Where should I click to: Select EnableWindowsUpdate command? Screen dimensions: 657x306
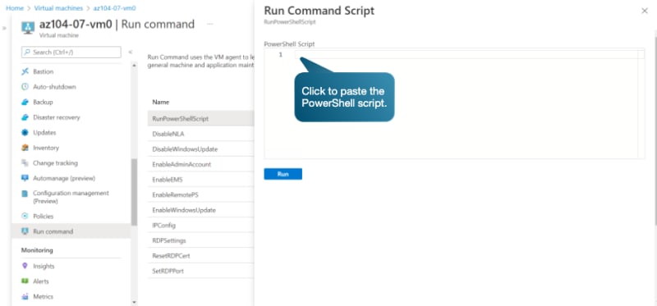200,210
